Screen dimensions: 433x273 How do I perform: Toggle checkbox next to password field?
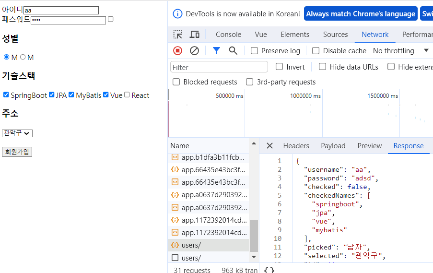(111, 19)
